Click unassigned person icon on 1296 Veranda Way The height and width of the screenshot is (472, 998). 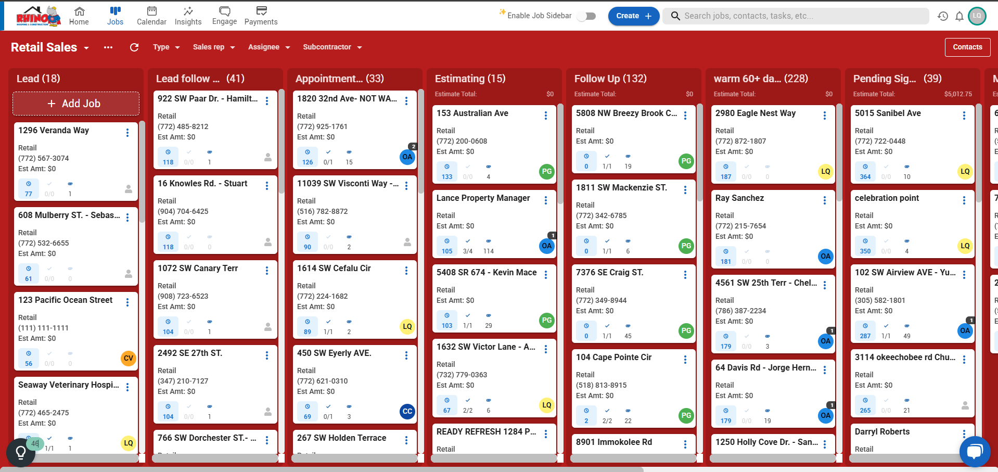[x=129, y=189]
